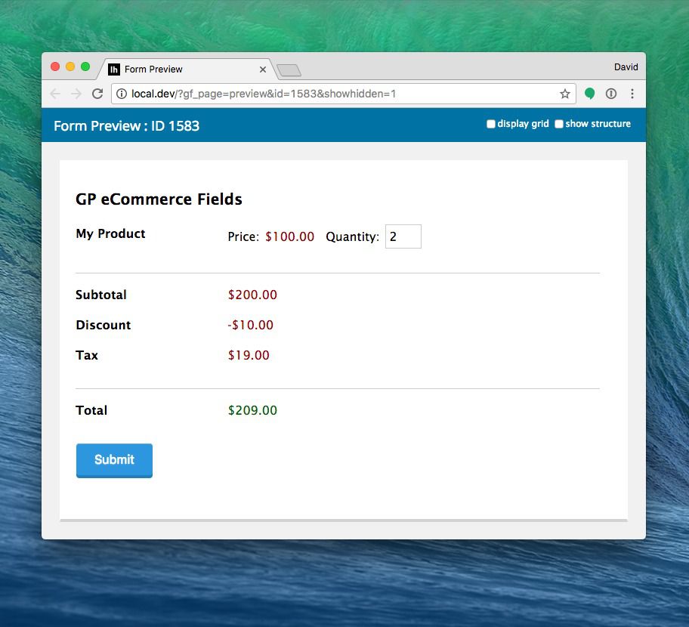Click the browser forward arrow
This screenshot has width=689, height=627.
tap(76, 94)
